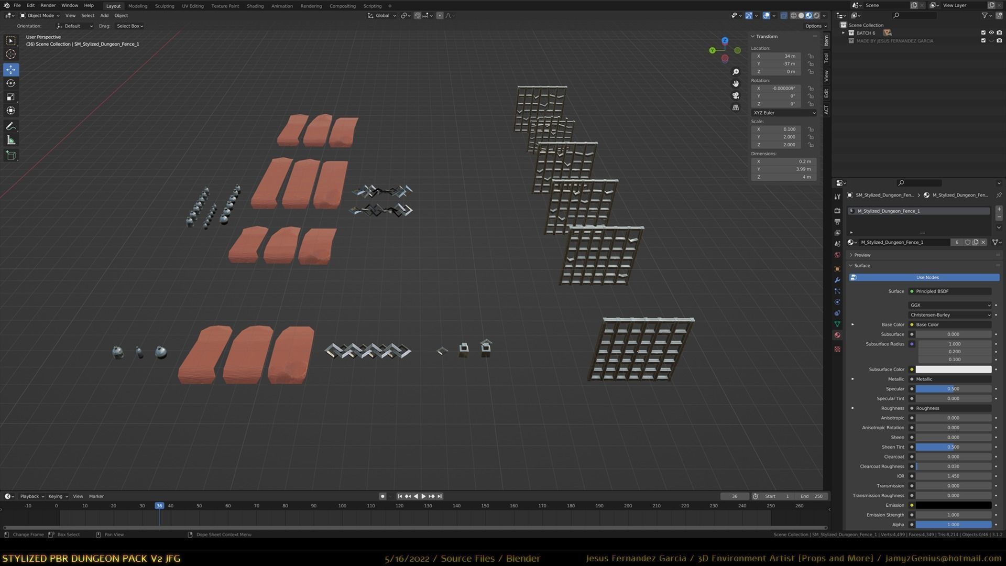1006x566 pixels.
Task: Open the timeline Playback menu
Action: click(x=32, y=496)
